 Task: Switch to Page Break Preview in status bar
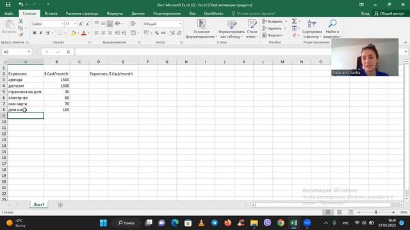point(350,212)
